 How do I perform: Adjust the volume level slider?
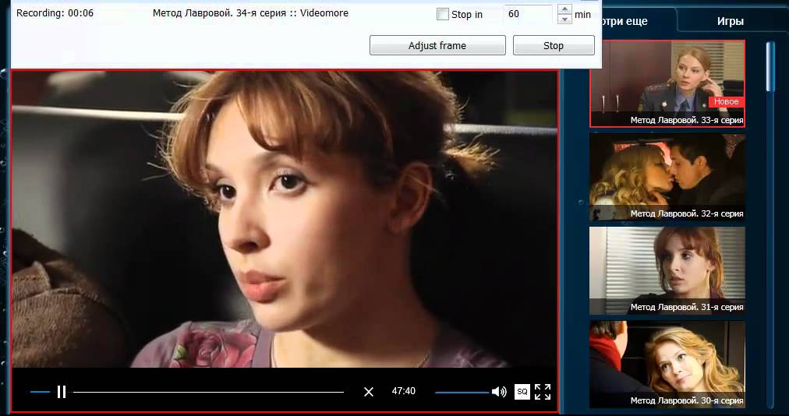(x=462, y=393)
